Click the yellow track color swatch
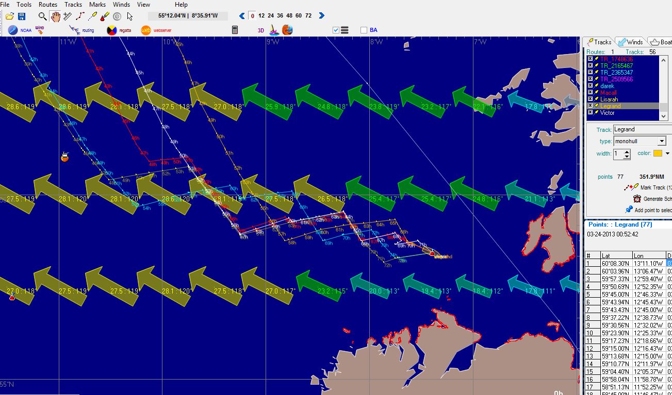The image size is (672, 395). pyautogui.click(x=658, y=153)
